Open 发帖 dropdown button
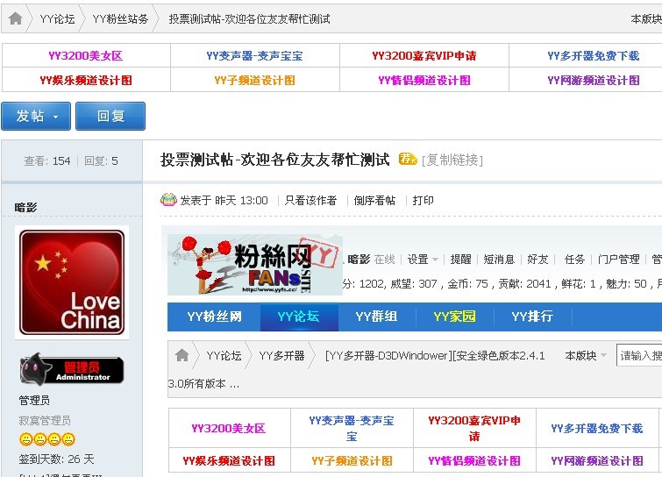This screenshot has width=662, height=477. pos(36,116)
